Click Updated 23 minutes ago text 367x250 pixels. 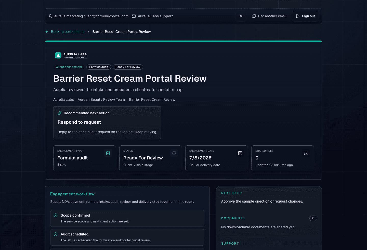[274, 165]
